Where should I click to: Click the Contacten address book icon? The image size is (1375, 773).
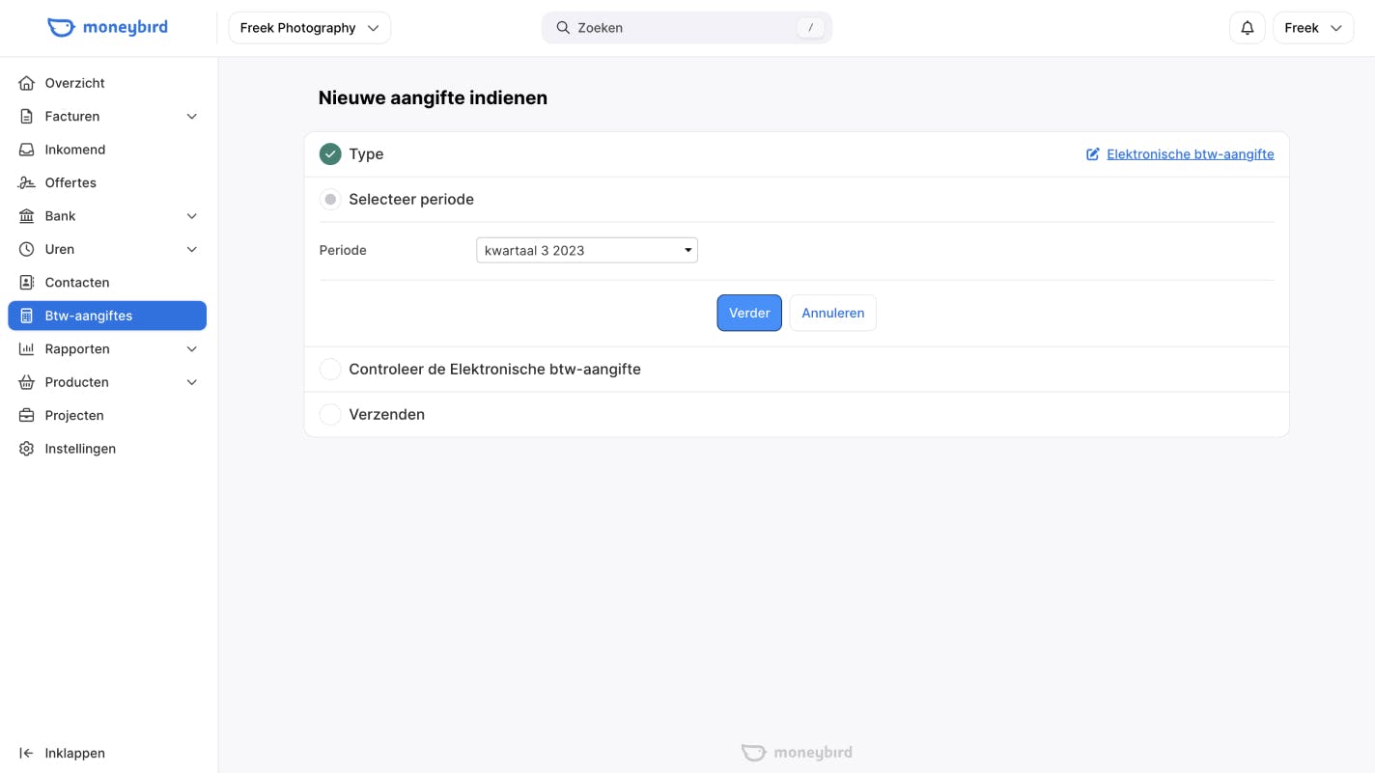coord(27,283)
